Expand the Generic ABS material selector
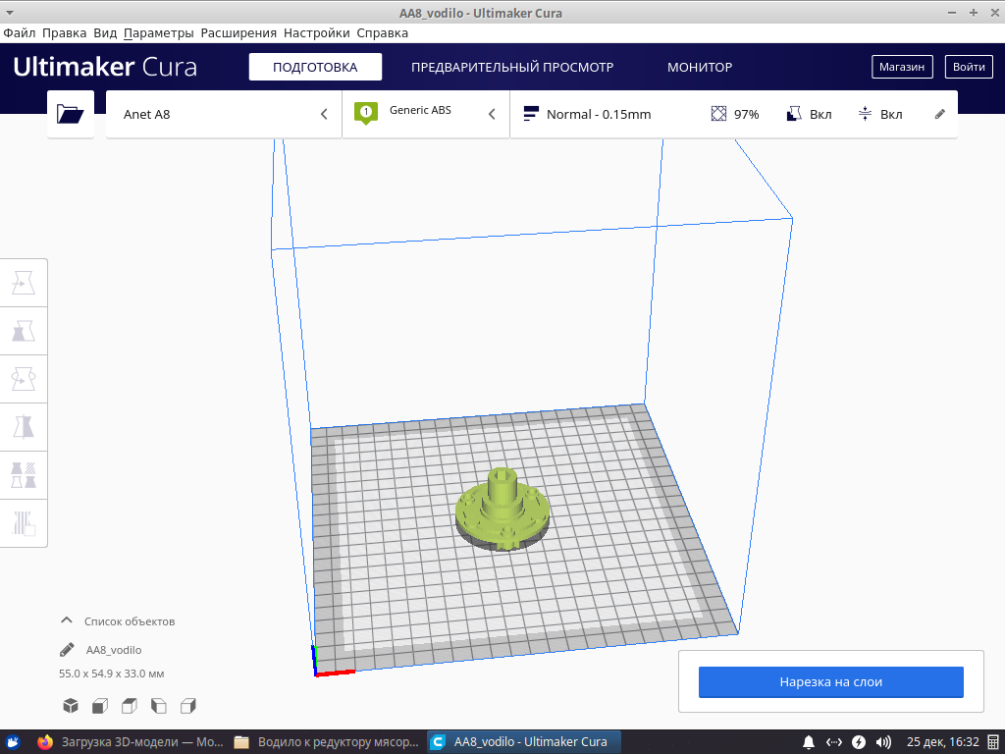 [426, 114]
